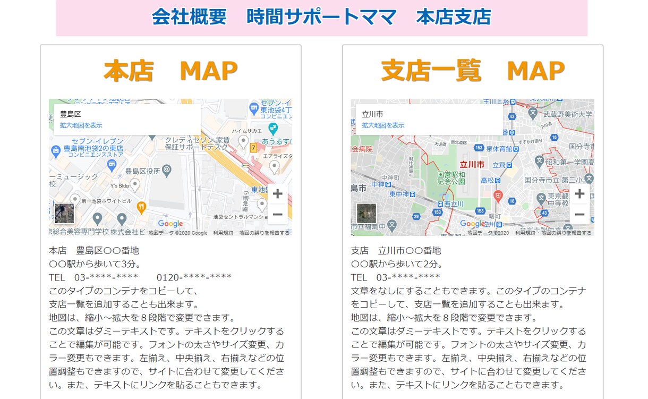Zoom in on the 豊島区 map
Screen dimensions: 648x399
click(x=277, y=194)
